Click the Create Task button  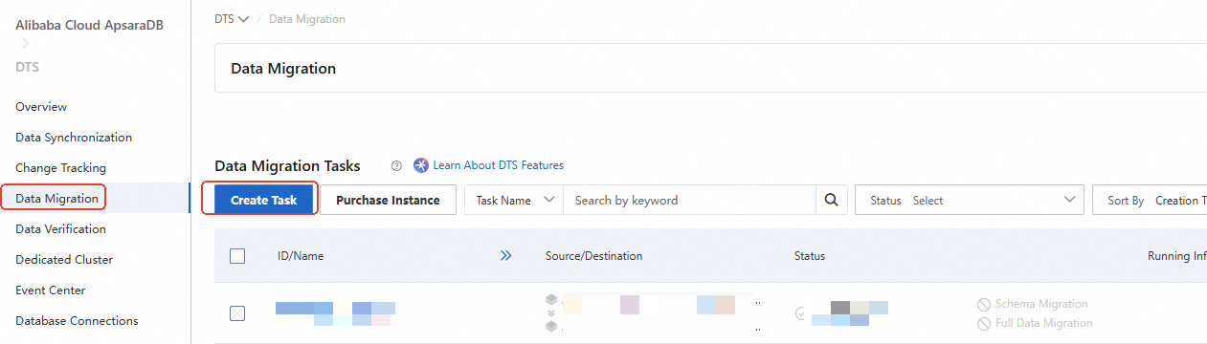(263, 200)
